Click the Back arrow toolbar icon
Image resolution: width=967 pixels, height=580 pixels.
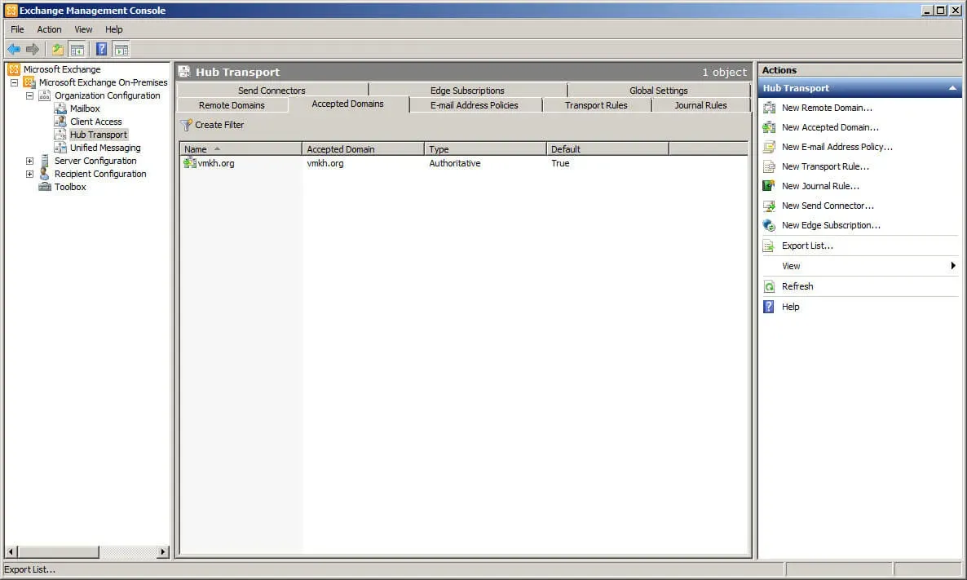(14, 50)
